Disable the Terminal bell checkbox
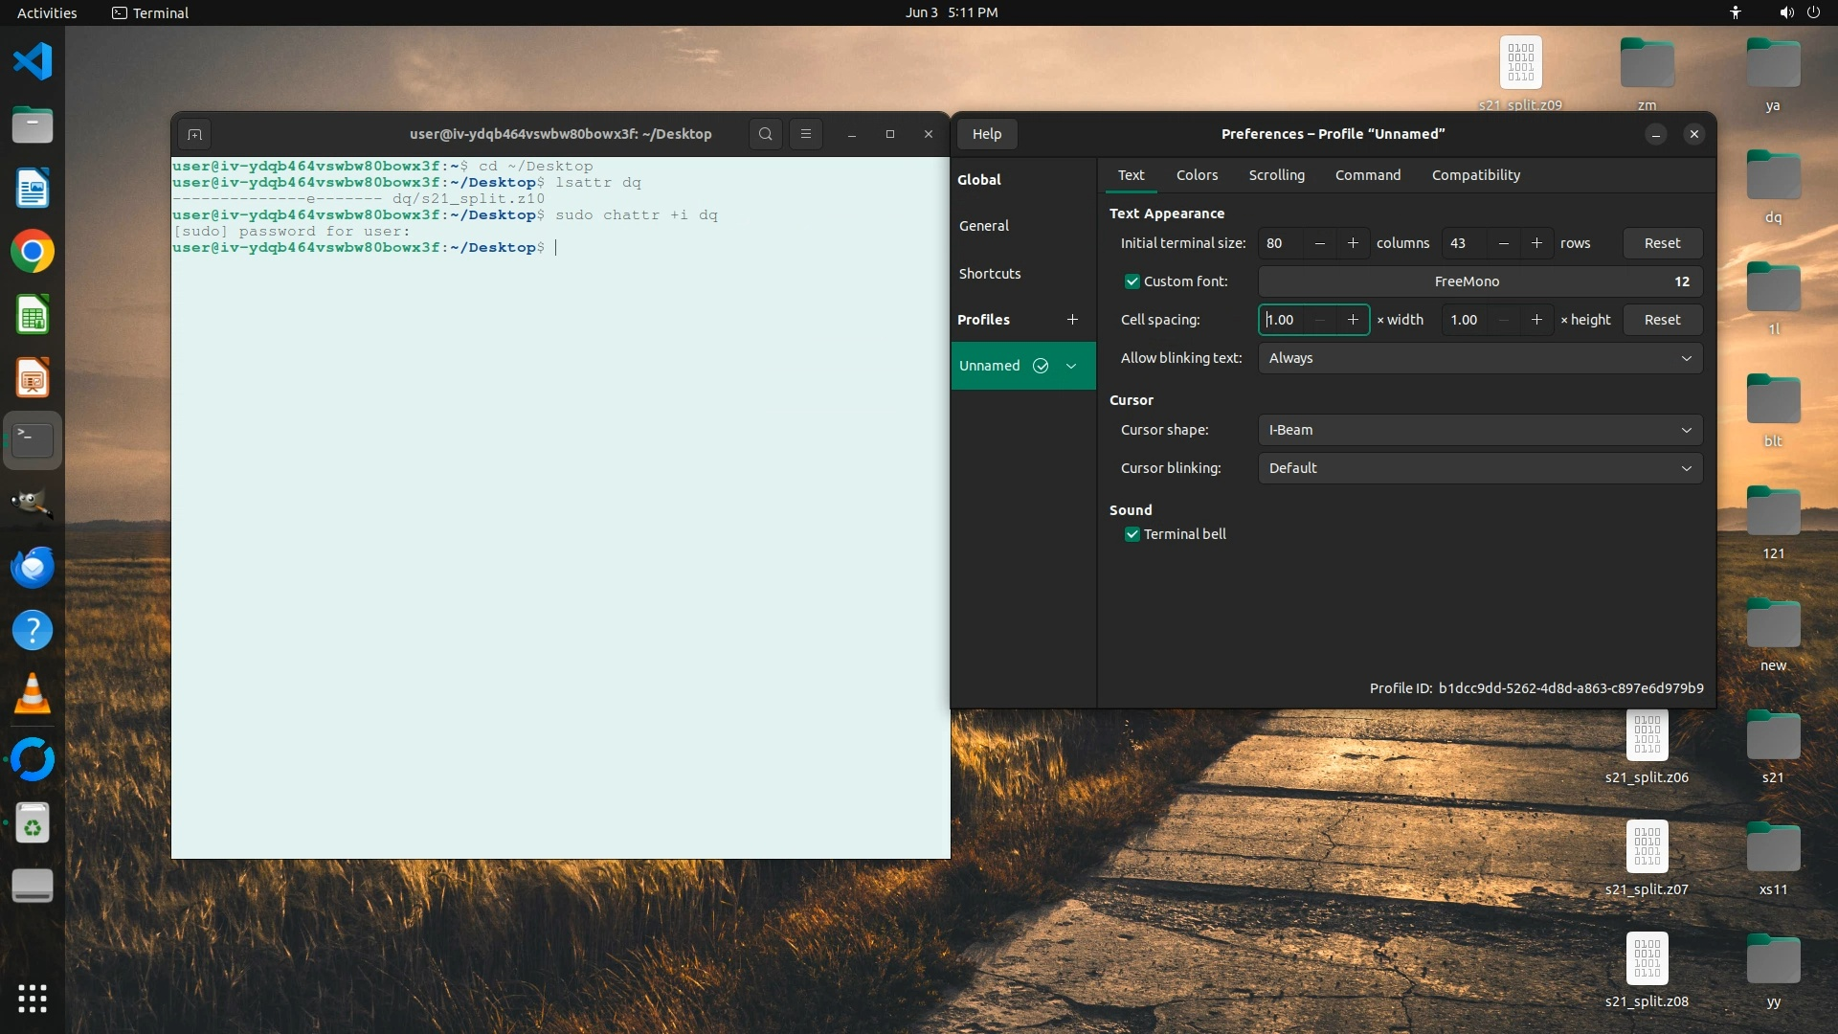The image size is (1838, 1034). coord(1132,534)
